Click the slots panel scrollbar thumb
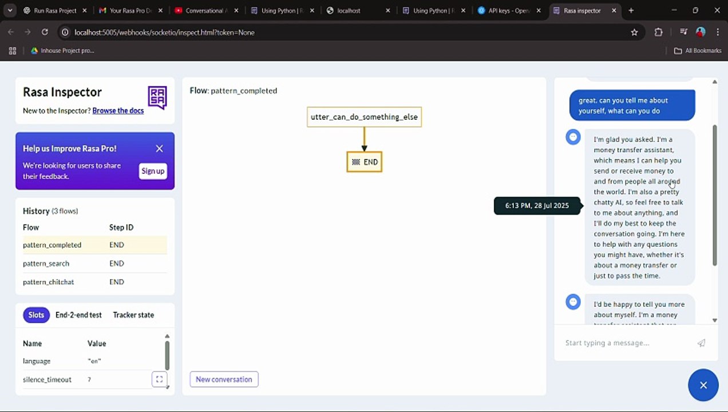 pos(167,355)
